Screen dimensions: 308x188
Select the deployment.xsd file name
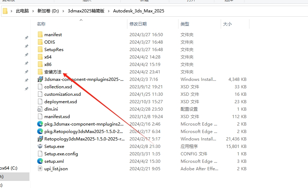(x=60, y=102)
